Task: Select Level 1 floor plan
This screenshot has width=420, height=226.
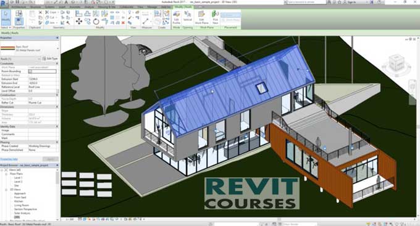Action: (18, 177)
